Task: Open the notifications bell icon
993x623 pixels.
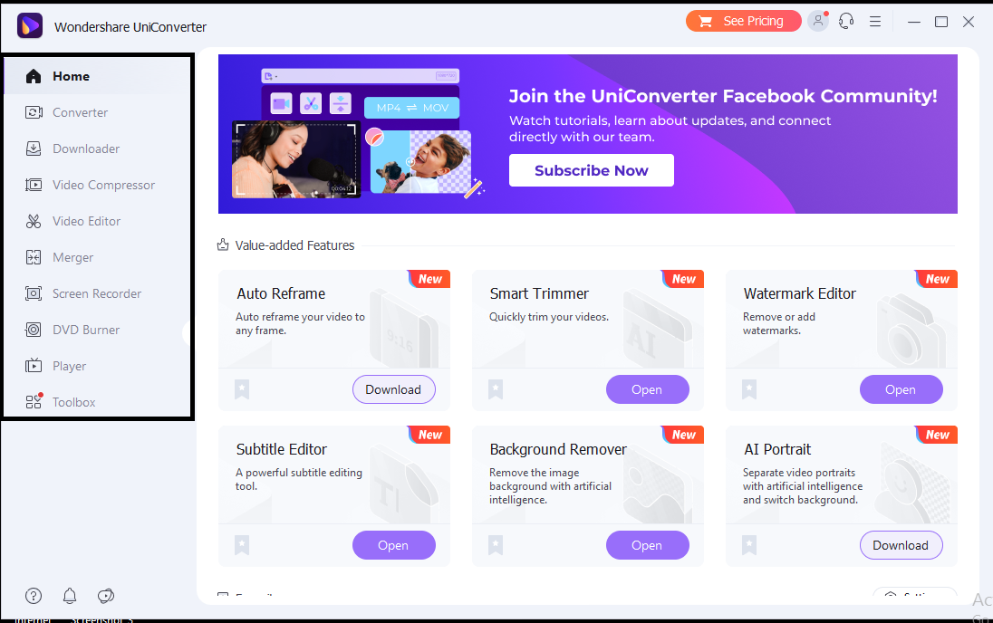Action: pos(70,596)
